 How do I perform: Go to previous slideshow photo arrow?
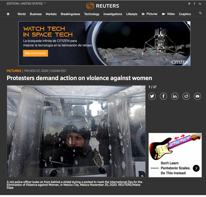click(x=10, y=127)
